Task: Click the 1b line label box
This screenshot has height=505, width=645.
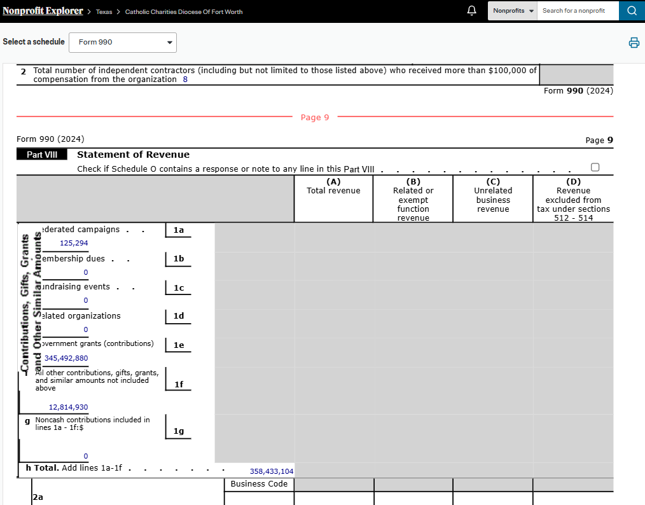Action: [179, 259]
